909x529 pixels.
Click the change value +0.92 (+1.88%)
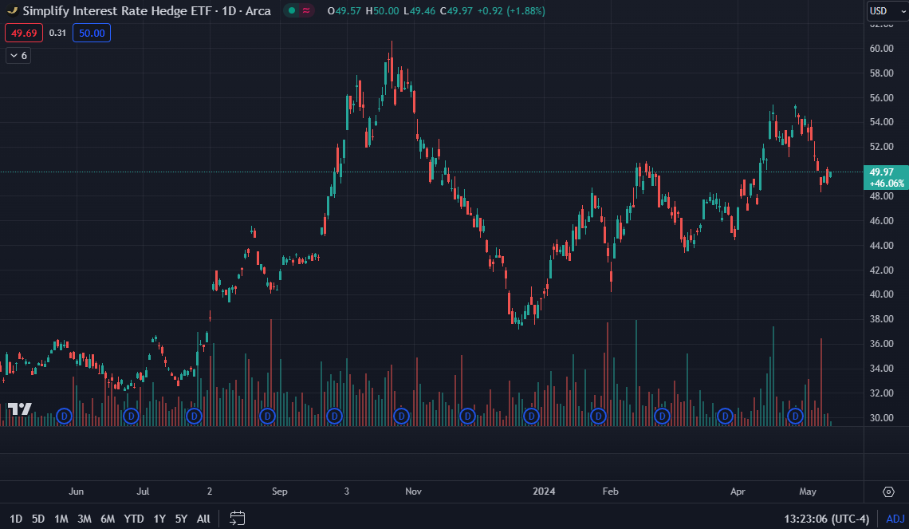click(511, 11)
